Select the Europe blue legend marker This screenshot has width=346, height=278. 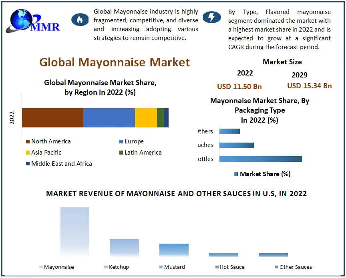pos(121,141)
